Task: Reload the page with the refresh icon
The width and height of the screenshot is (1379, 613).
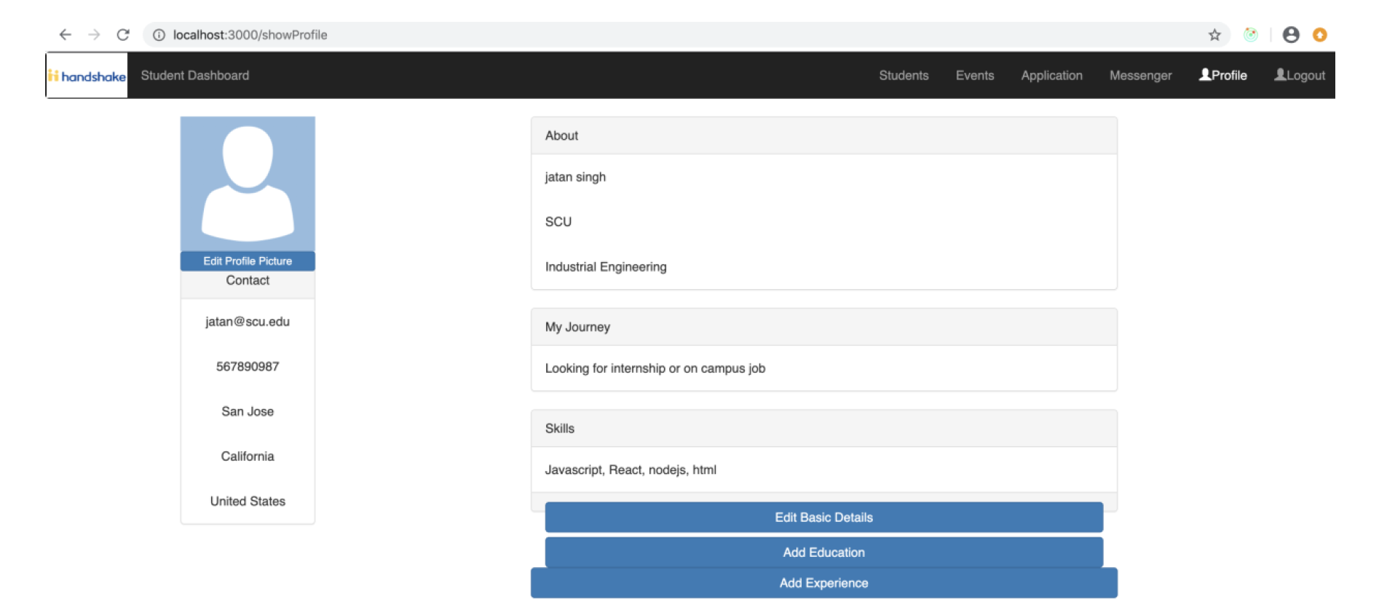Action: pyautogui.click(x=123, y=34)
